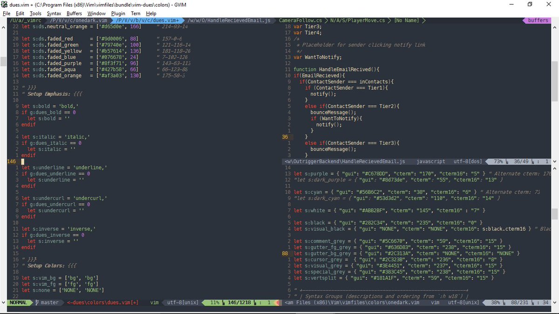The width and height of the screenshot is (559, 314).
Task: Click the 36/49 line counter
Action: point(521,161)
